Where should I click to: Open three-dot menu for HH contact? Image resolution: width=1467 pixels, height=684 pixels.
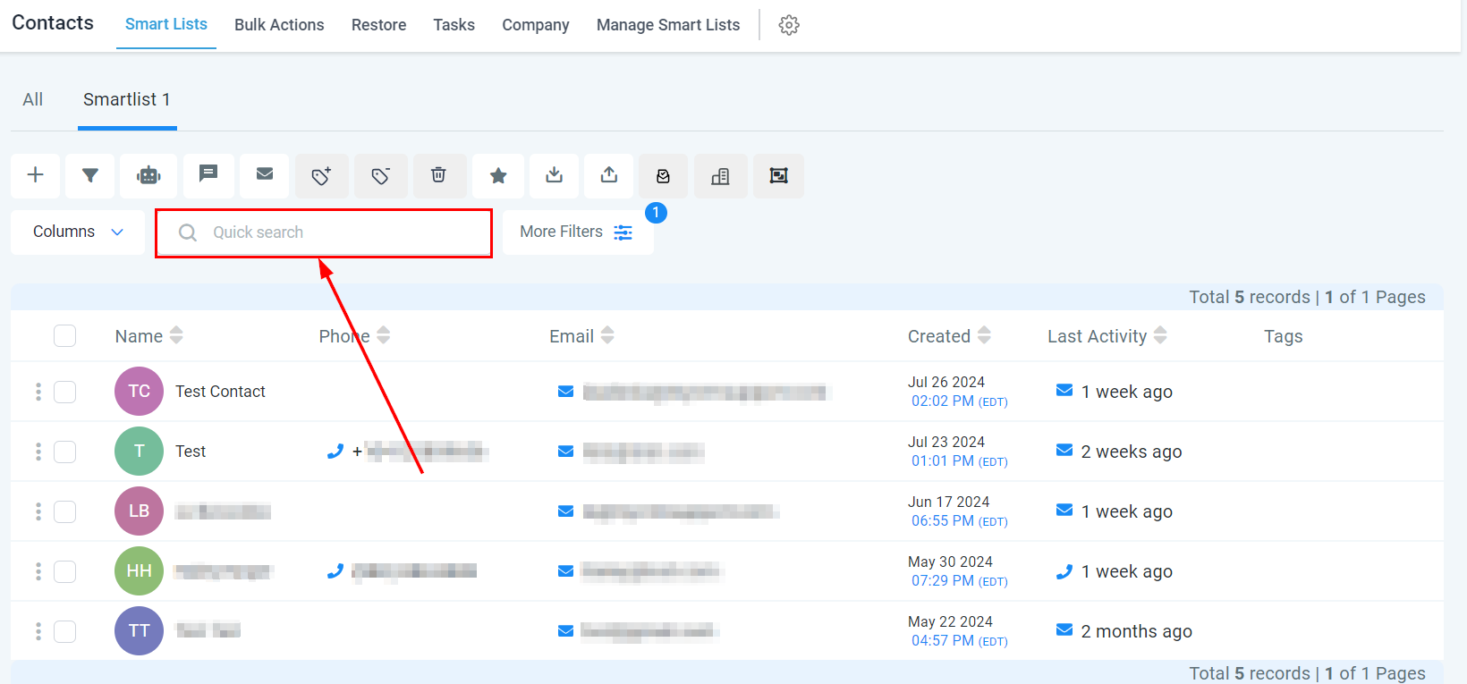tap(38, 571)
